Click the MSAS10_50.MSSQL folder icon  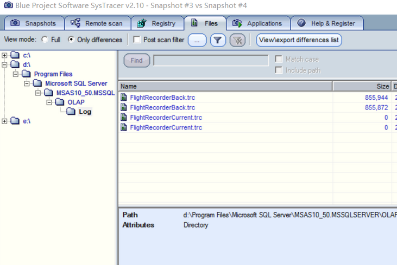48,93
